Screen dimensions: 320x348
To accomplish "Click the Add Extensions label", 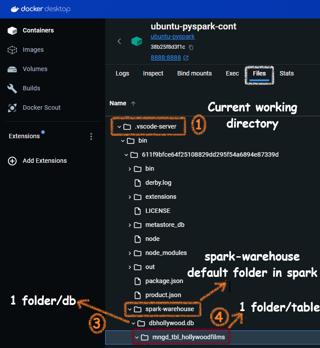I will tap(45, 161).
